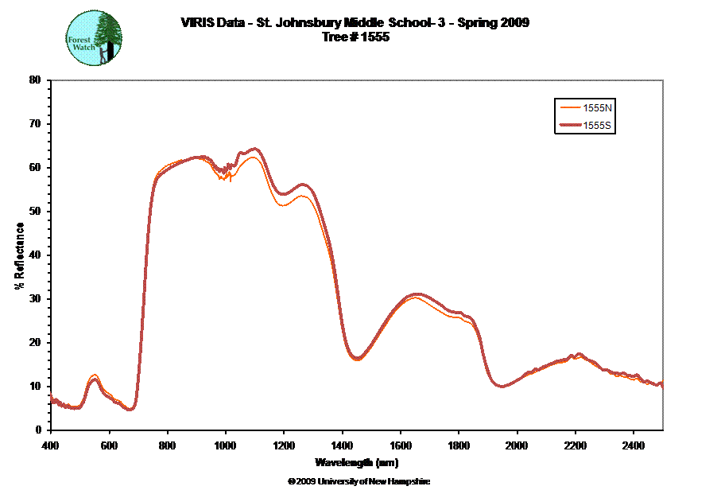Click the lowest dip before the steep rise

(130, 410)
